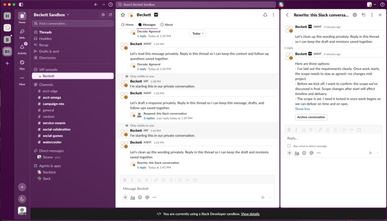The width and height of the screenshot is (387, 221).
Task: Click the BS workspace icon
Action: coord(7,51)
